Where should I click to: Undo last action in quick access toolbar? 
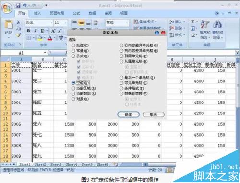pyautogui.click(x=24, y=6)
